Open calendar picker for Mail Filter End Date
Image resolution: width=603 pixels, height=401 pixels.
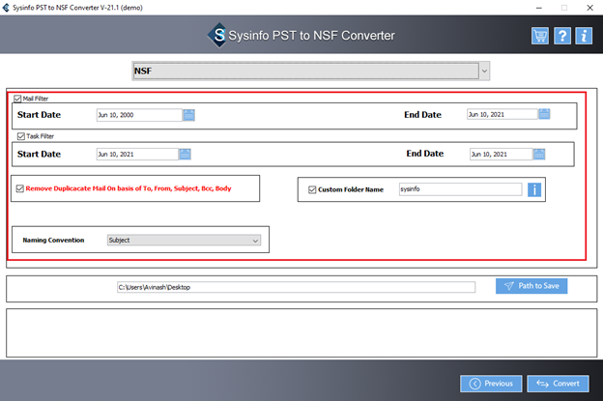coord(544,114)
